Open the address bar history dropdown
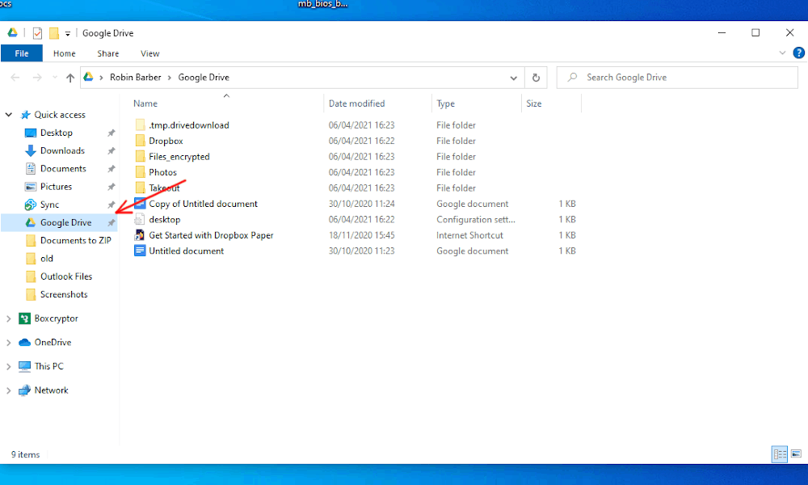The height and width of the screenshot is (485, 808). click(513, 78)
